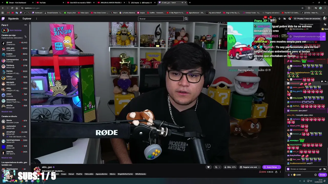328x184 pixels.
Task: Open the user profile avatar menu
Action: coord(325,19)
